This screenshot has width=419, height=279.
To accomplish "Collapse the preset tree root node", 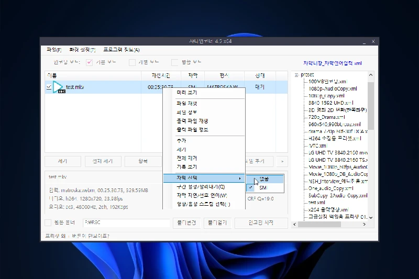I will [296, 75].
